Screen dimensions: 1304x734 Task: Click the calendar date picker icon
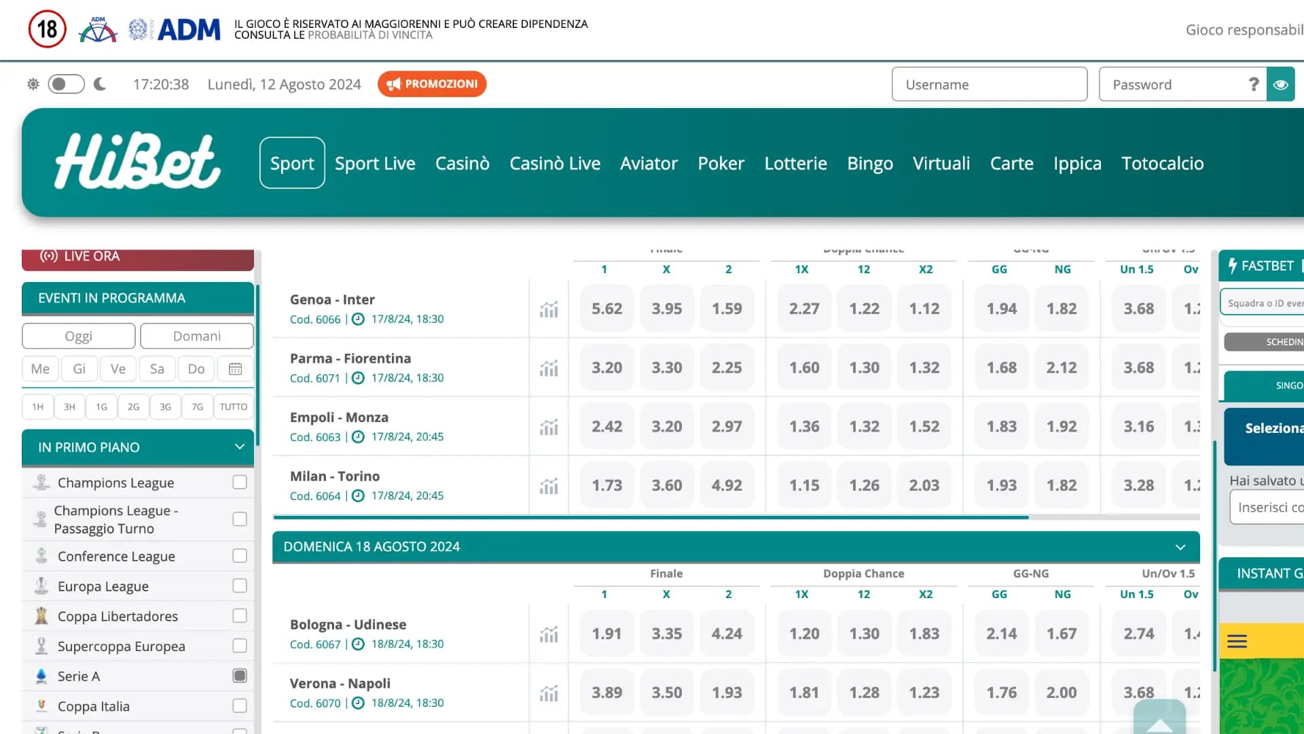235,369
